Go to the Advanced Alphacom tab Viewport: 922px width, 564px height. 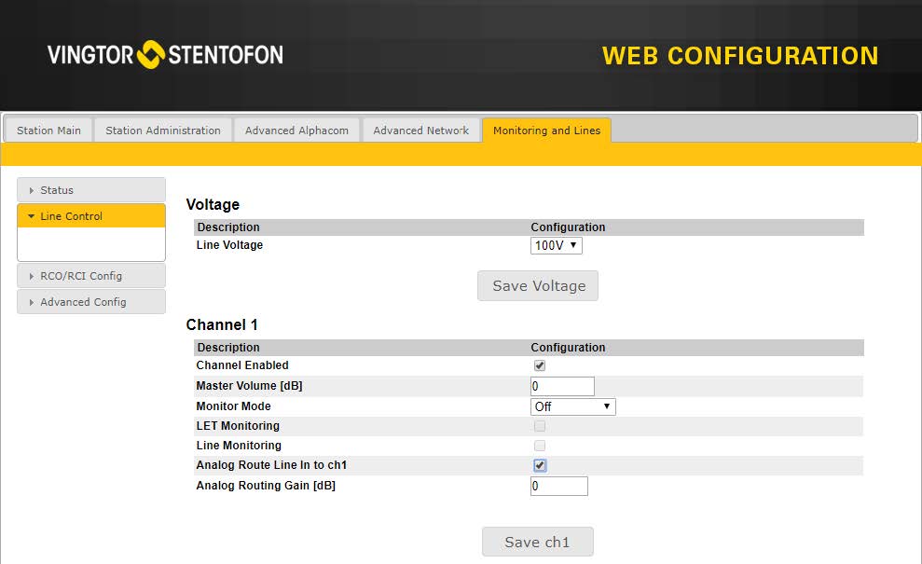point(296,131)
